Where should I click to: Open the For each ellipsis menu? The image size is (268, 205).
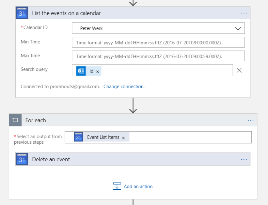250,120
